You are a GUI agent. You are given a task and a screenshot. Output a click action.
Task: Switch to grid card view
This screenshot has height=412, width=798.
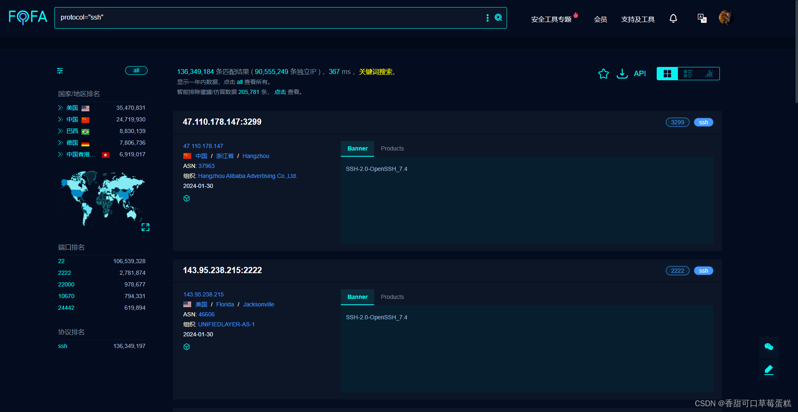pos(667,74)
